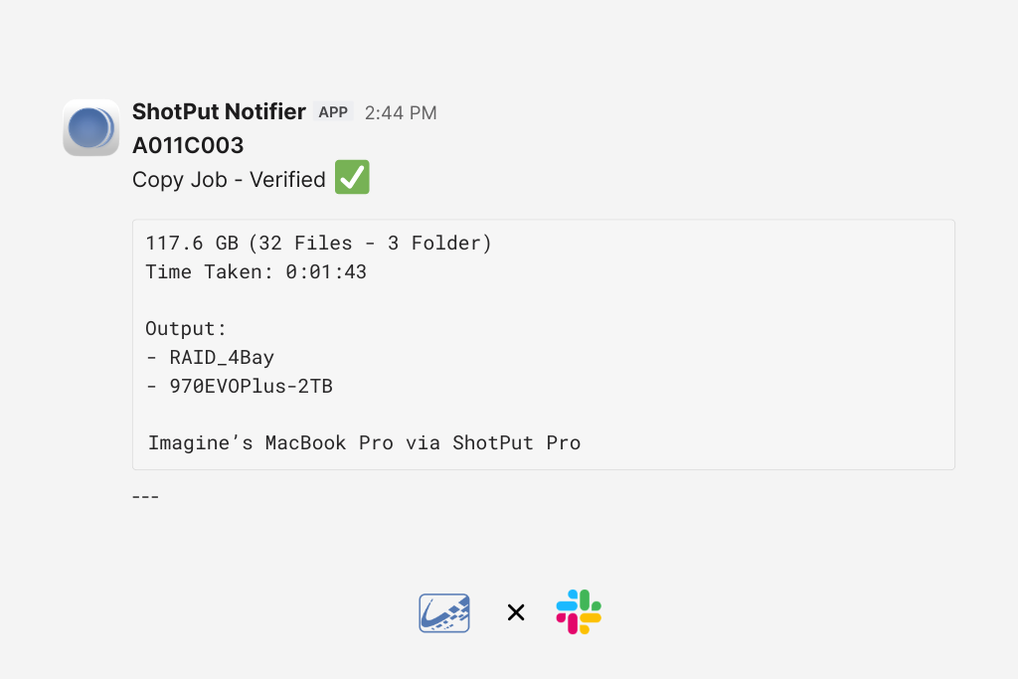Click the Time Taken 0:01:43 line
This screenshot has width=1018, height=679.
click(x=255, y=271)
